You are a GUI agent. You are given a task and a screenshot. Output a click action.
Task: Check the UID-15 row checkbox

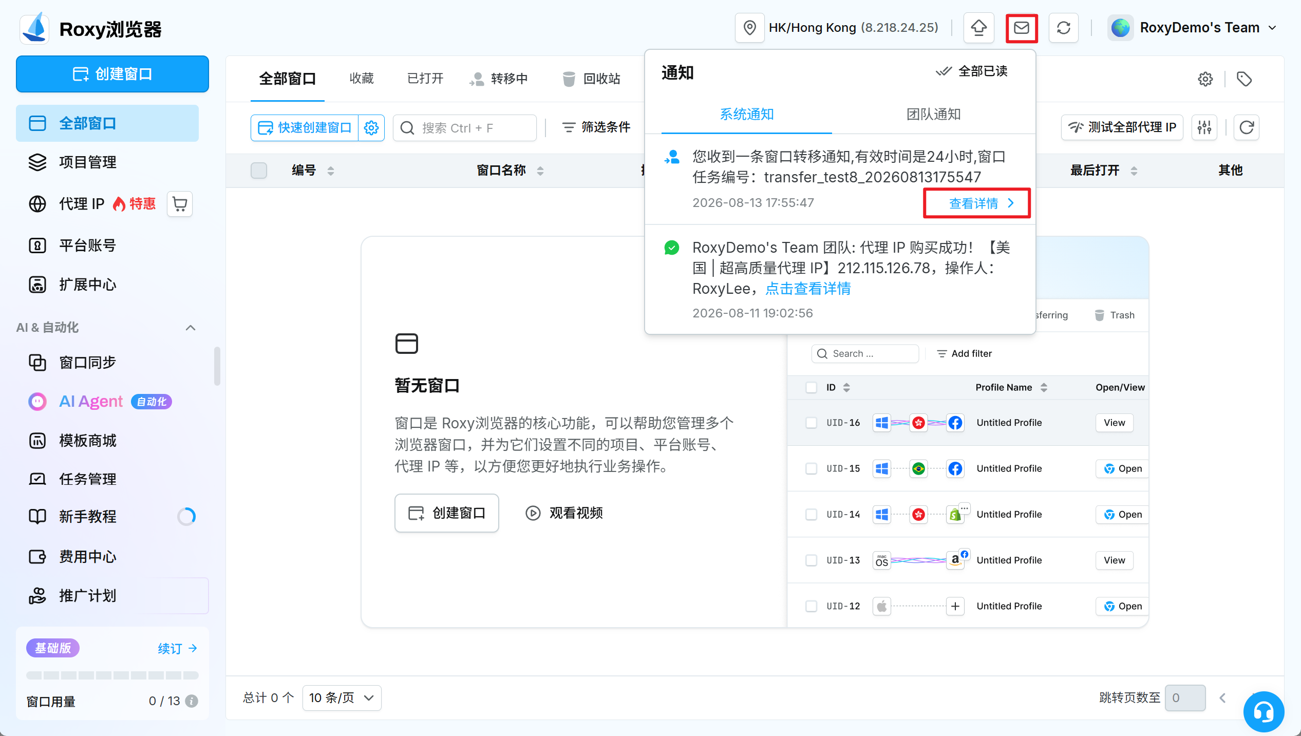[x=811, y=468]
